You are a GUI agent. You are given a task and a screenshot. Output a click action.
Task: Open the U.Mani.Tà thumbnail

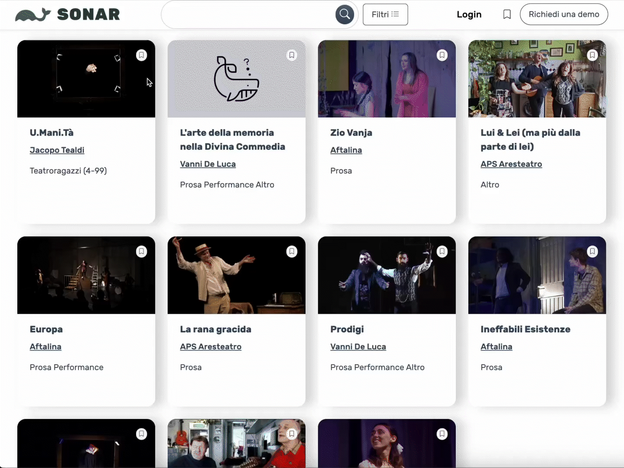[86, 79]
